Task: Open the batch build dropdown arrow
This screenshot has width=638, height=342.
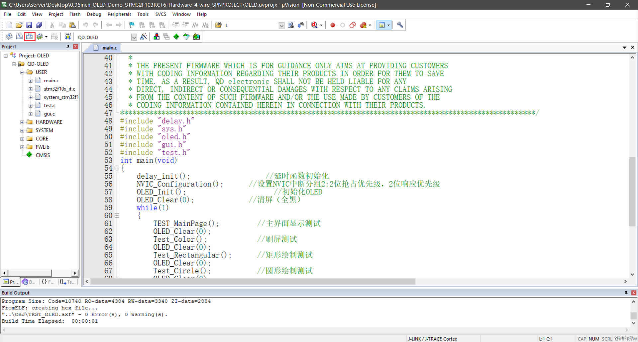Action: click(46, 37)
